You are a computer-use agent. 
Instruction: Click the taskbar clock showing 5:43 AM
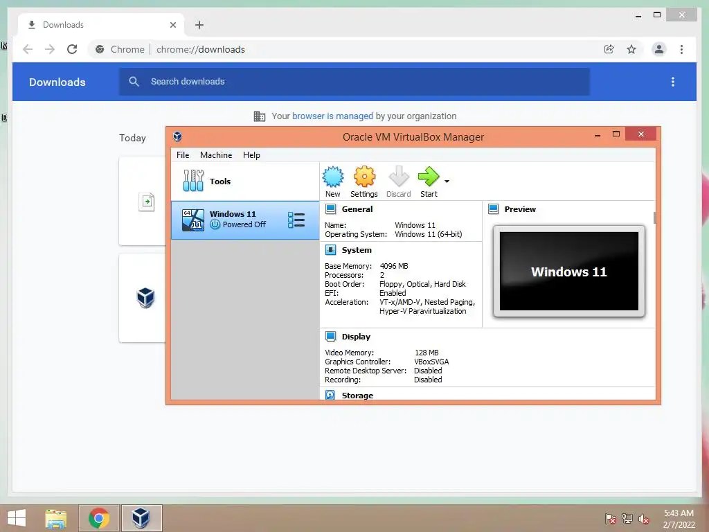point(679,518)
